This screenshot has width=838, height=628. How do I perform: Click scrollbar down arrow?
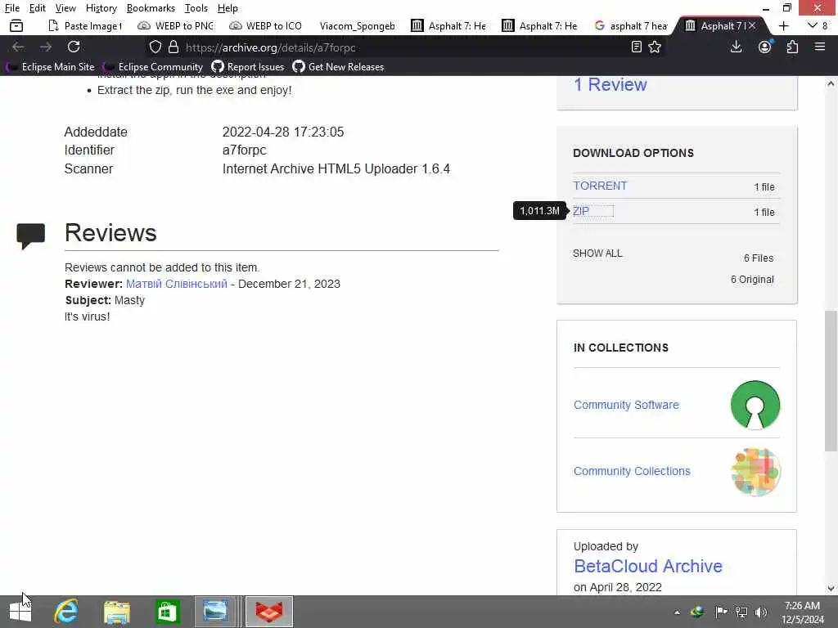831,589
